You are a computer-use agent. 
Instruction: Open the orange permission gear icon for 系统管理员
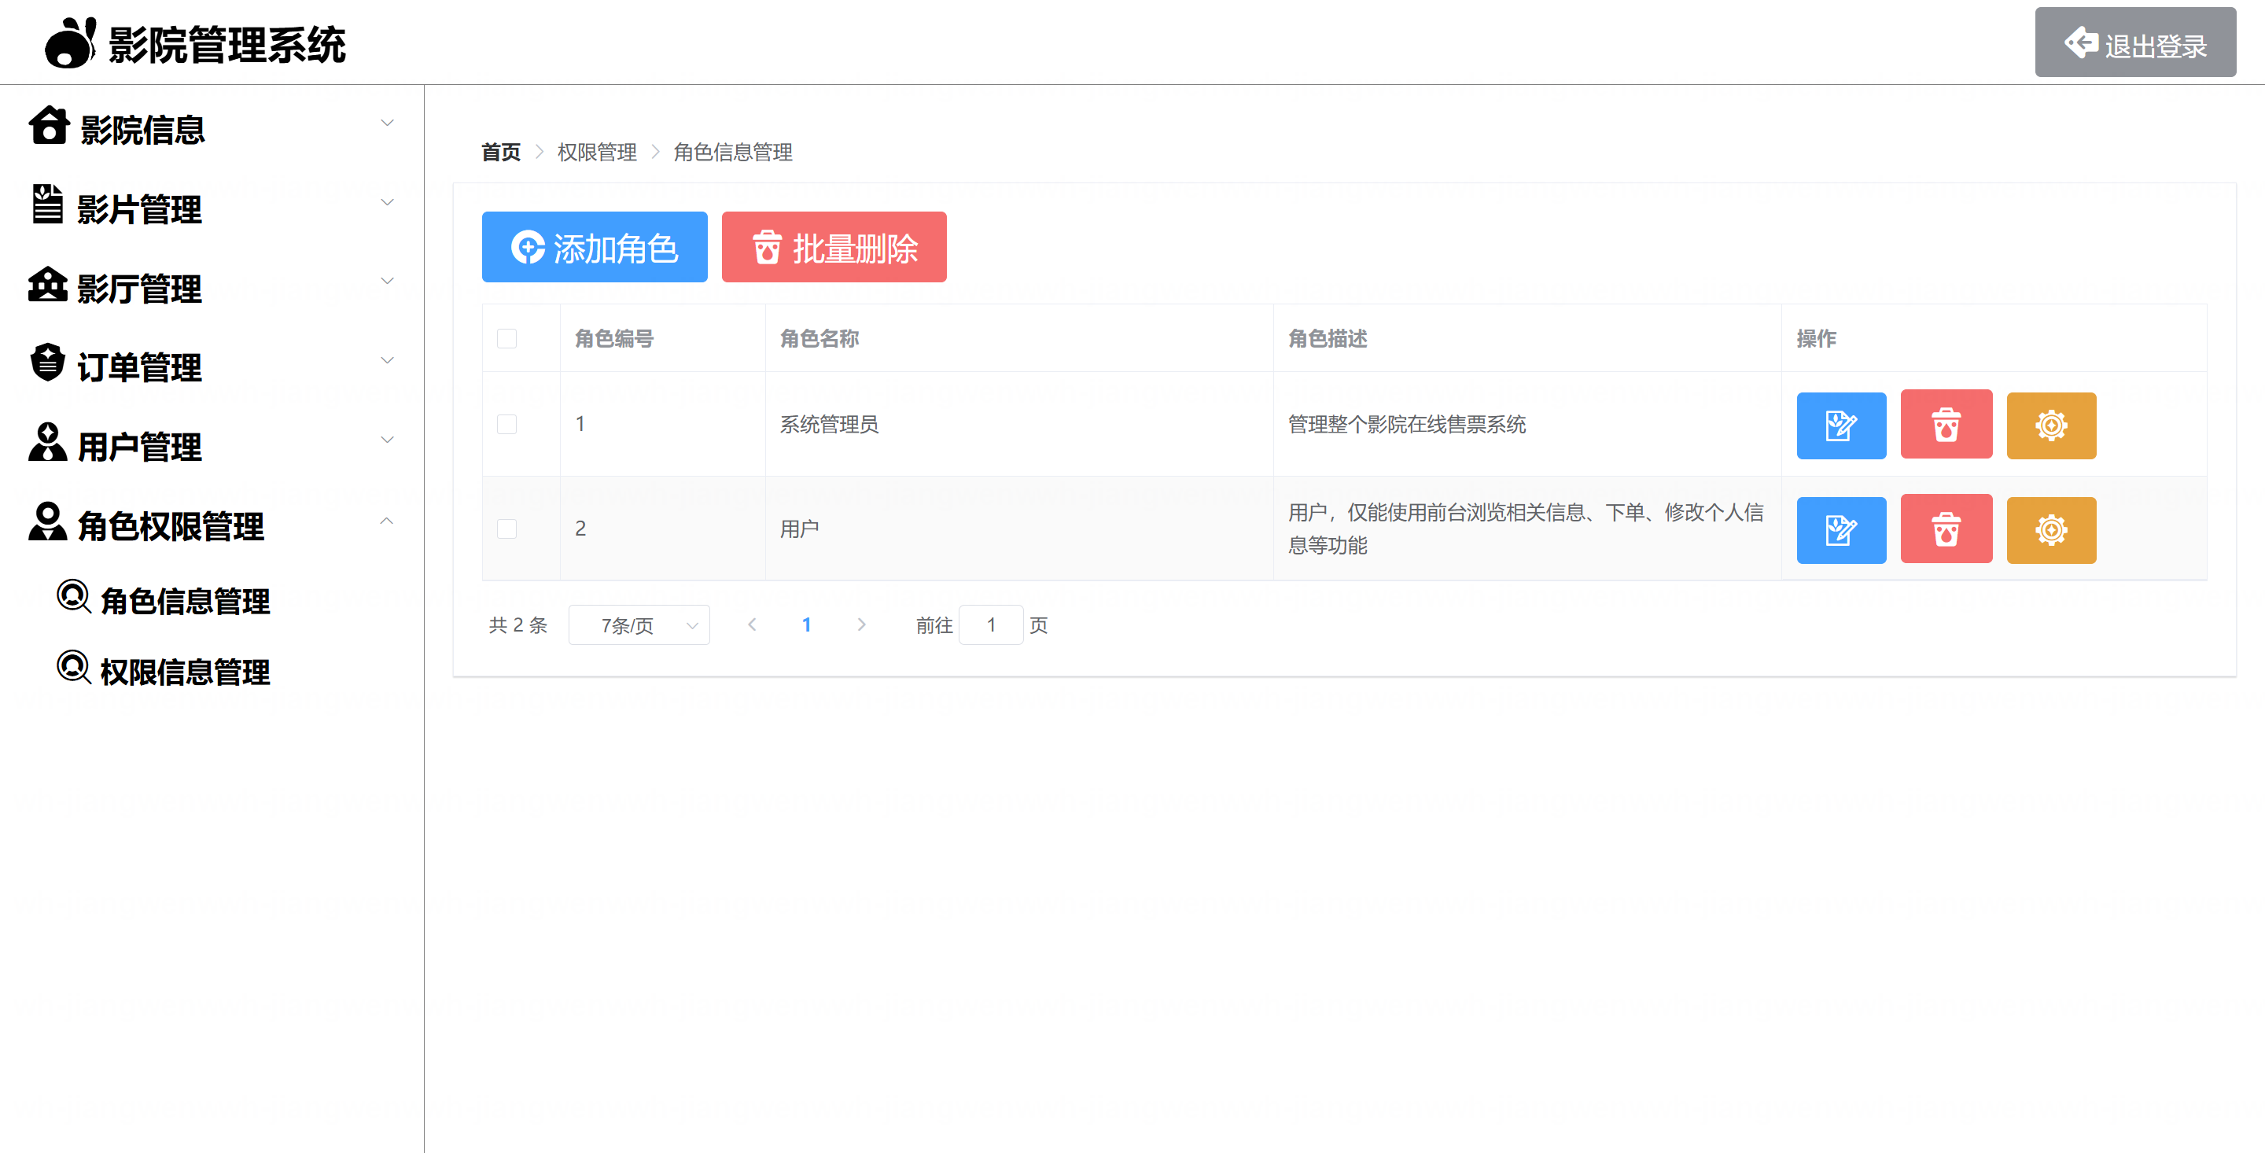point(2050,425)
